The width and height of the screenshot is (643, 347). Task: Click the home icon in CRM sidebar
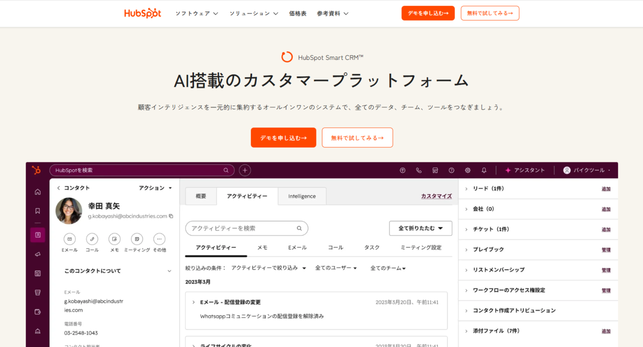(x=38, y=192)
